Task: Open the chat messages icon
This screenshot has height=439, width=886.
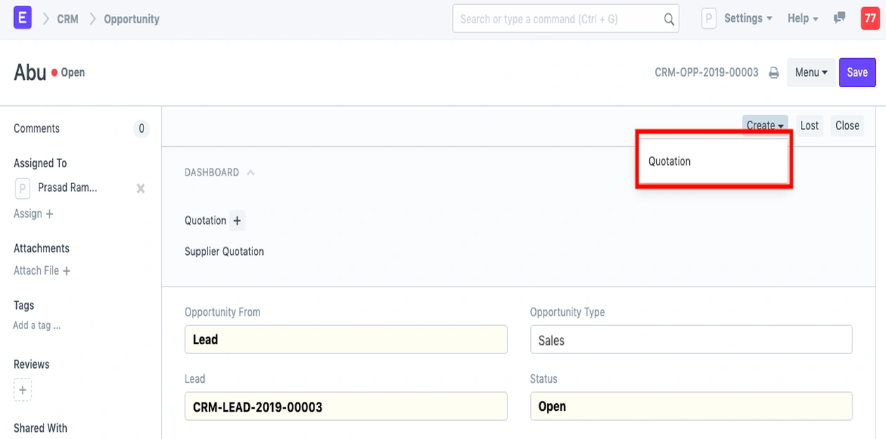Action: coord(839,19)
